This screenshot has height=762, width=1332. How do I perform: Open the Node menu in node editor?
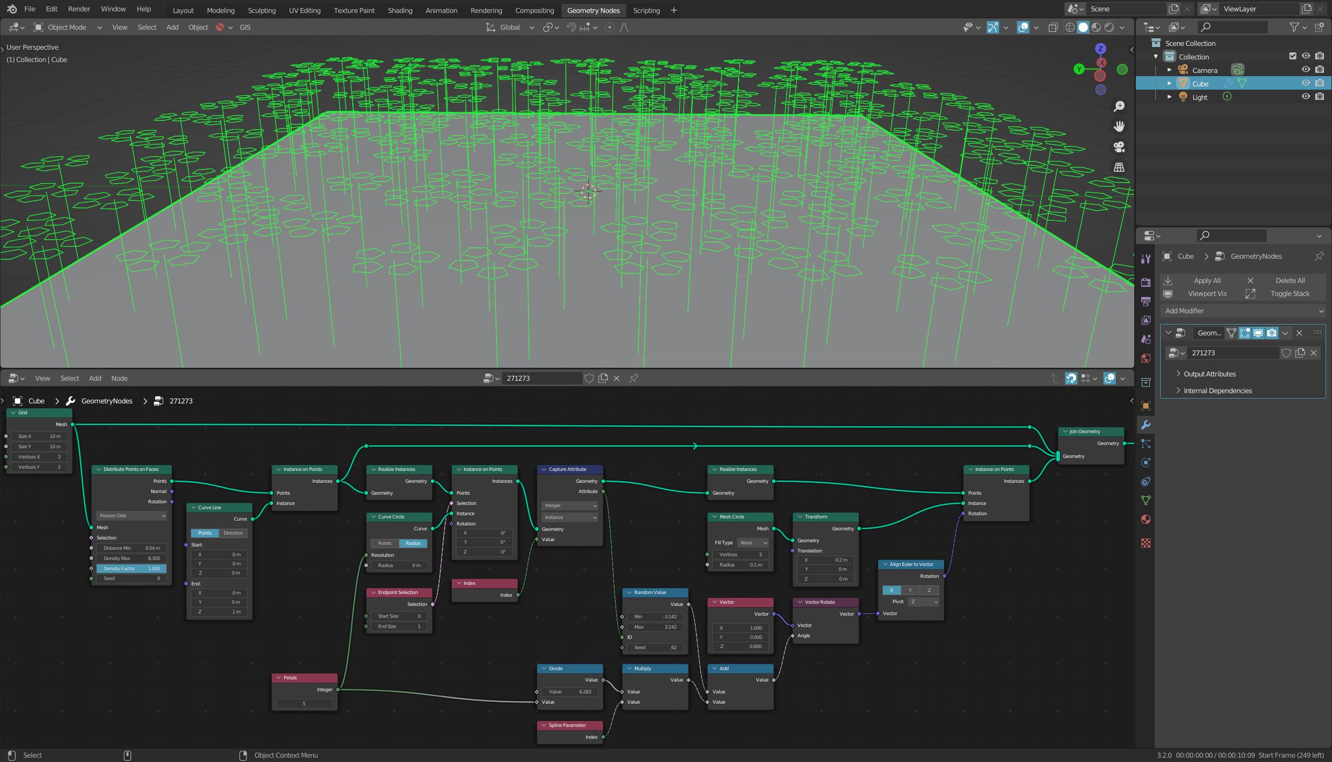[x=119, y=378]
